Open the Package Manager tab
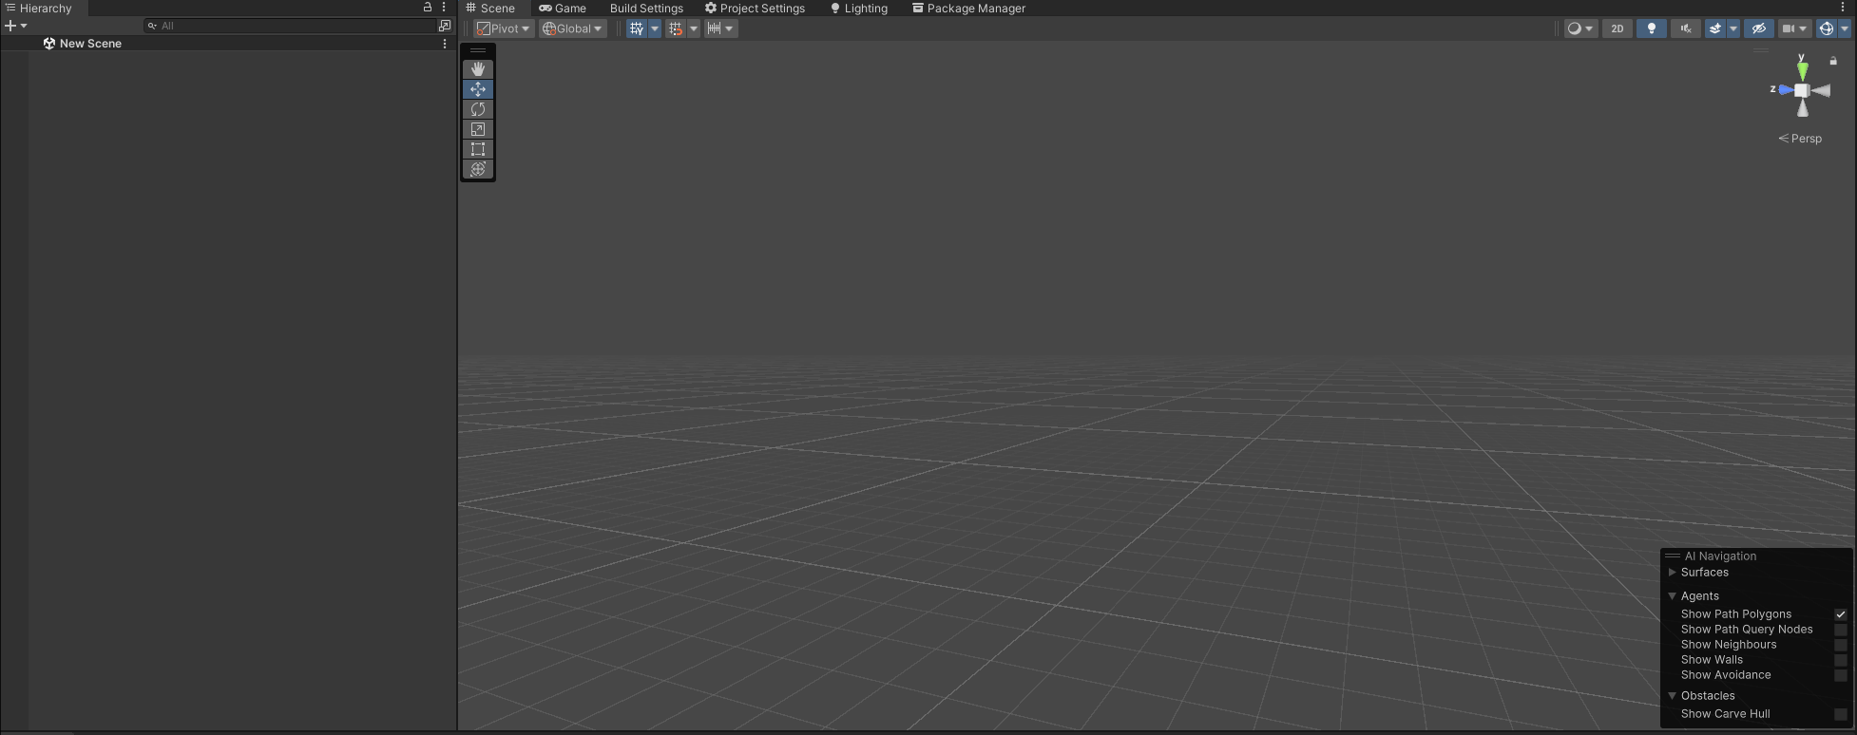Screen dimensions: 1857x735 [x=968, y=9]
